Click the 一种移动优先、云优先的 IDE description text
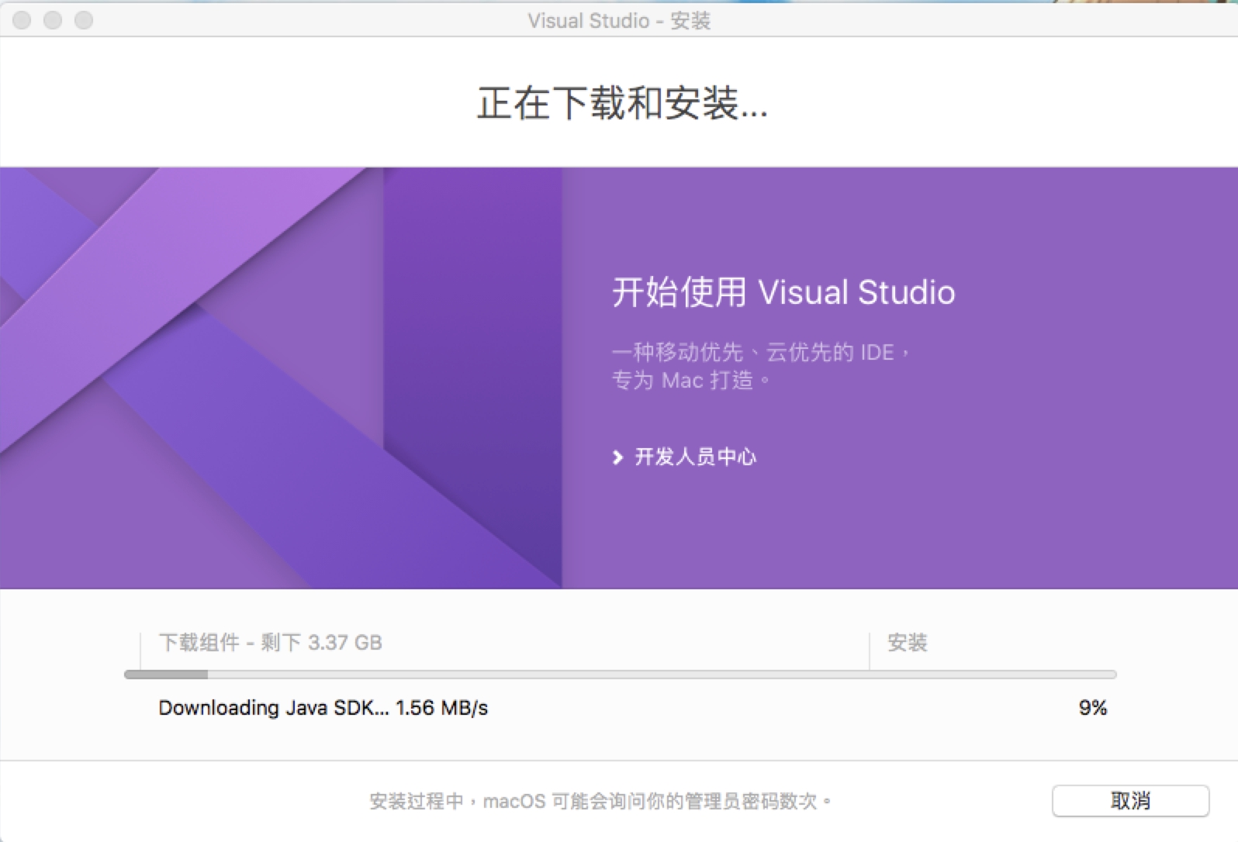Screen dimensions: 1238x842 [x=760, y=352]
